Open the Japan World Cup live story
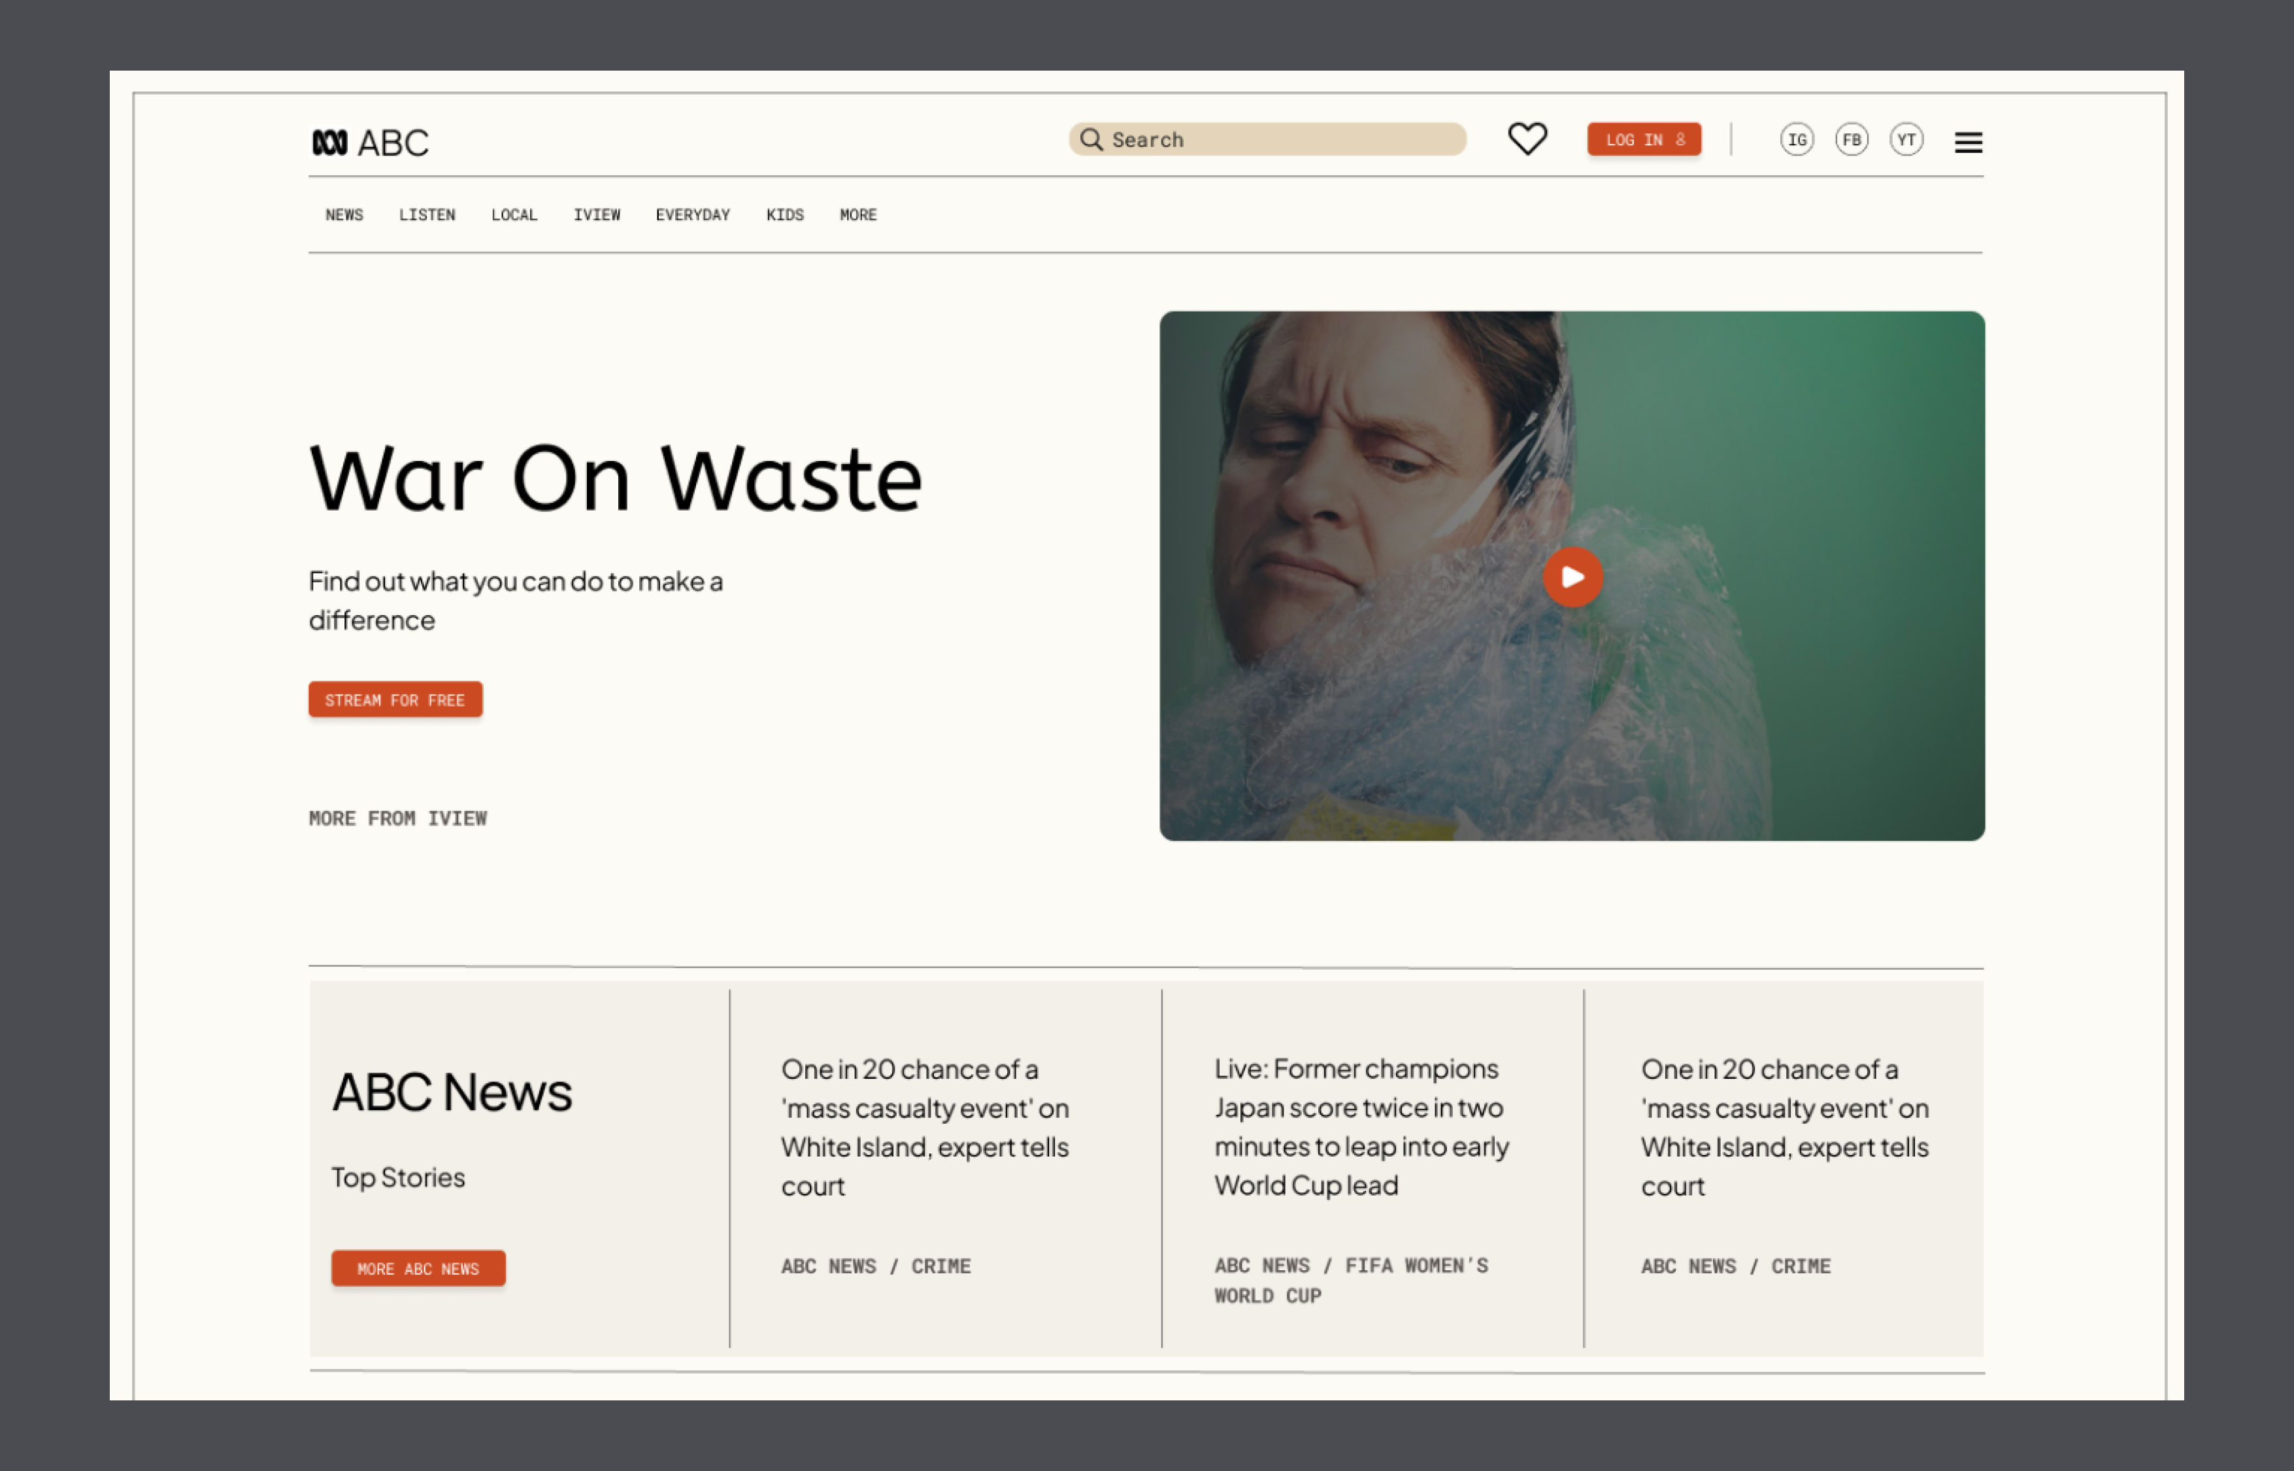This screenshot has width=2294, height=1471. [1361, 1127]
